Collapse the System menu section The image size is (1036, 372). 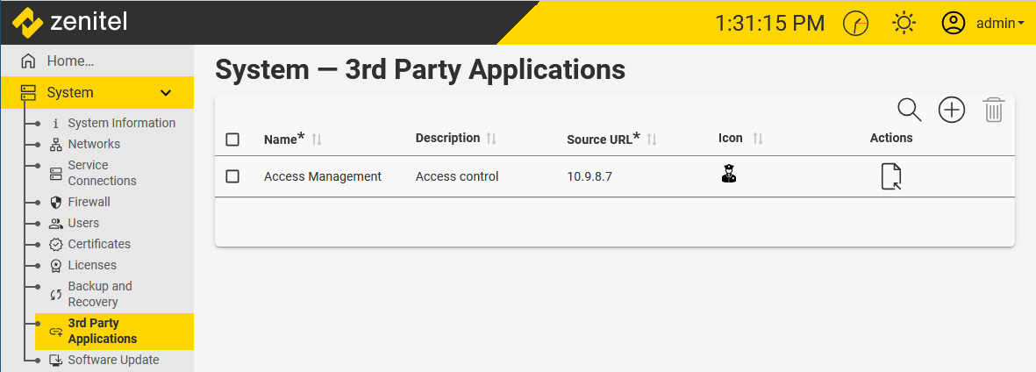(165, 93)
